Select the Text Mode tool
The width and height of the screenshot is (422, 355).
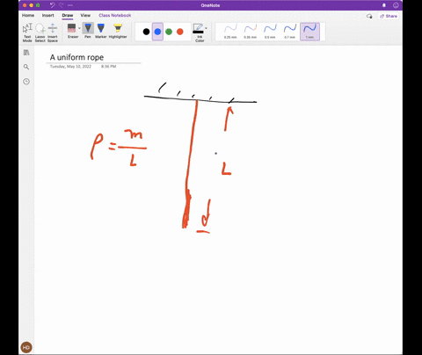27,33
